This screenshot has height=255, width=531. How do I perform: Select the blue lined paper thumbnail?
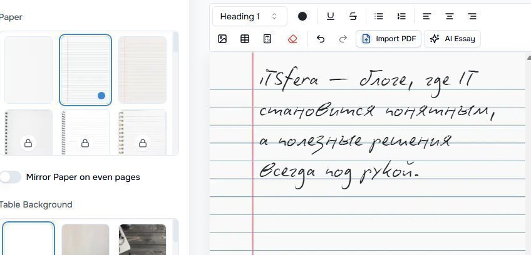click(85, 69)
